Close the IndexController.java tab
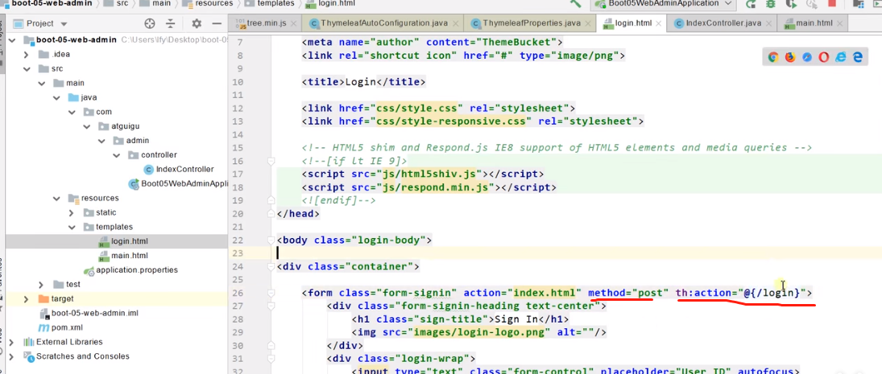 pyautogui.click(x=768, y=23)
